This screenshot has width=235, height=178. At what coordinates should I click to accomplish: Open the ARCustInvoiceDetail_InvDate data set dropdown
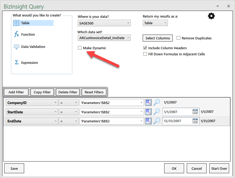point(104,38)
